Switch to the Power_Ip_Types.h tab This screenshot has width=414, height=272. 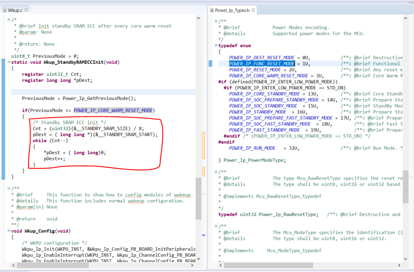[232, 10]
